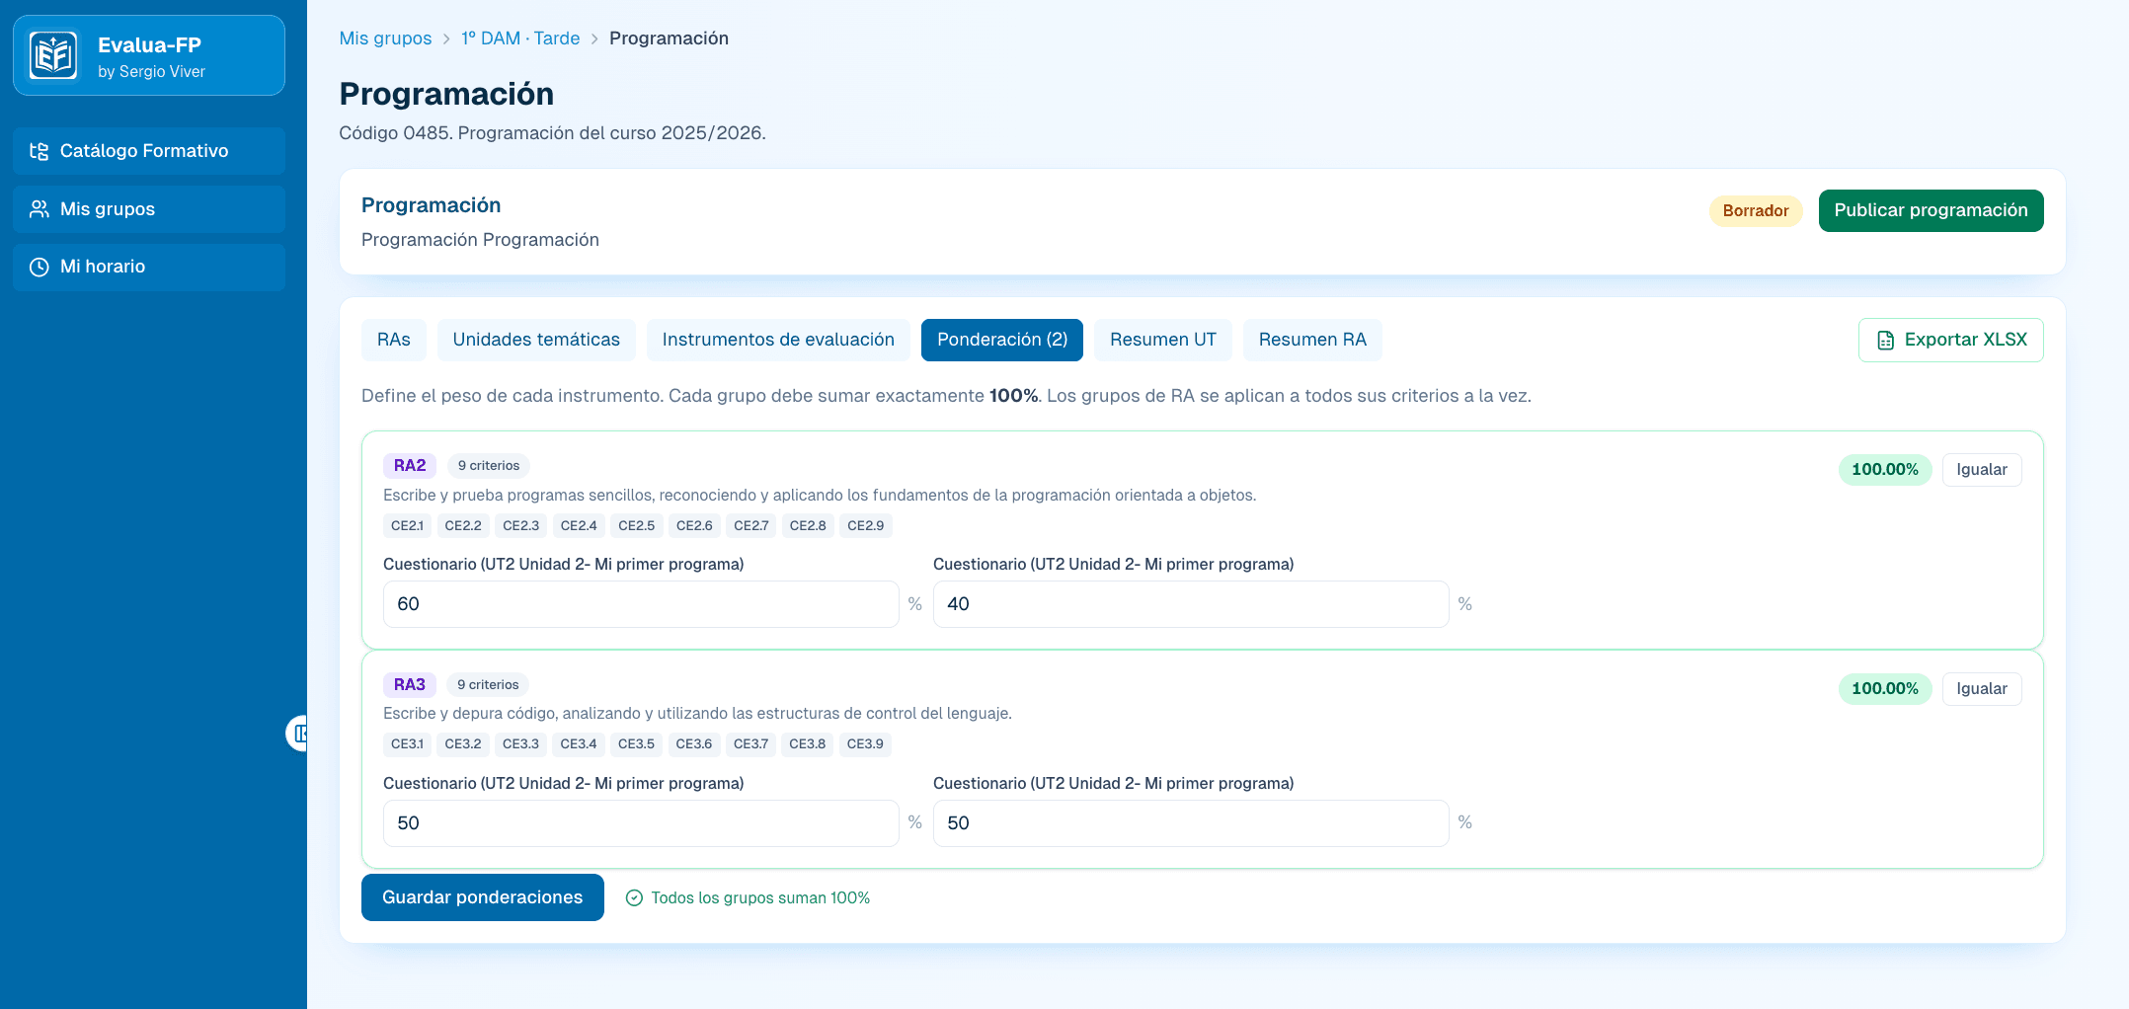Click the CE3.7 criterion chip
The width and height of the screenshot is (2129, 1009).
pyautogui.click(x=750, y=744)
